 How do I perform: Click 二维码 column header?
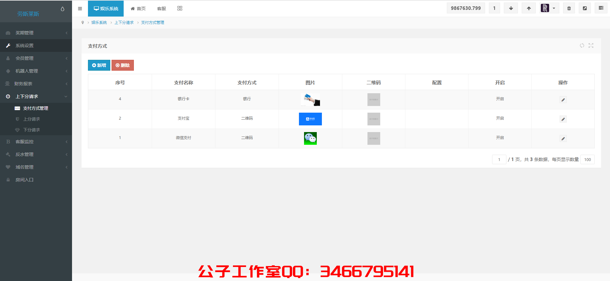[374, 82]
